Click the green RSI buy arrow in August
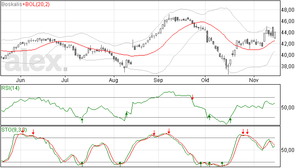301x168 pixels. pos(127,115)
